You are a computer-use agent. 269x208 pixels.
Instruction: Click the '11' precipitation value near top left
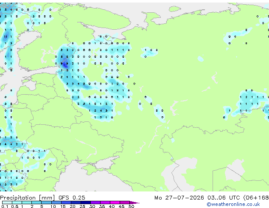(6, 37)
